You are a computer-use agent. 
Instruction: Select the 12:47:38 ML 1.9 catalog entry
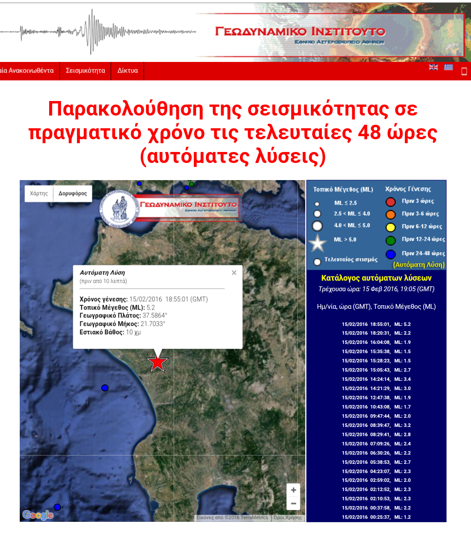pyautogui.click(x=376, y=398)
